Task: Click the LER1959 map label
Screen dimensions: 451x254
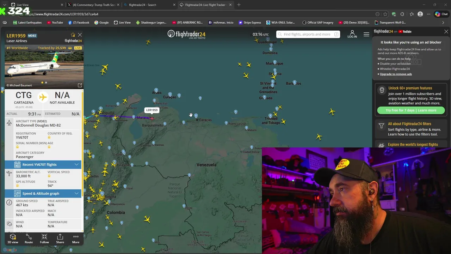Action: [x=152, y=110]
